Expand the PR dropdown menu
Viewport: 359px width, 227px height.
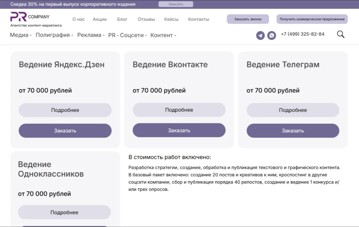pyautogui.click(x=113, y=35)
